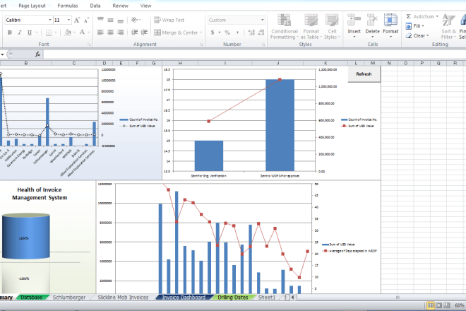Click the Fill Color paint bucket

68,32
